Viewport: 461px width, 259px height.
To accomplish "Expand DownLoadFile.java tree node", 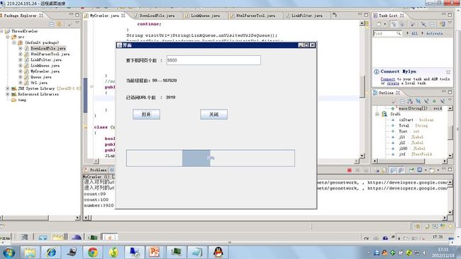I will click(21, 48).
